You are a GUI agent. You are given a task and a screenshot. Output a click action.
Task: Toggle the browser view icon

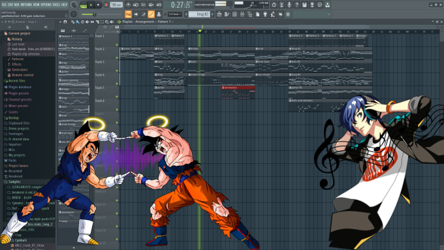249,14
